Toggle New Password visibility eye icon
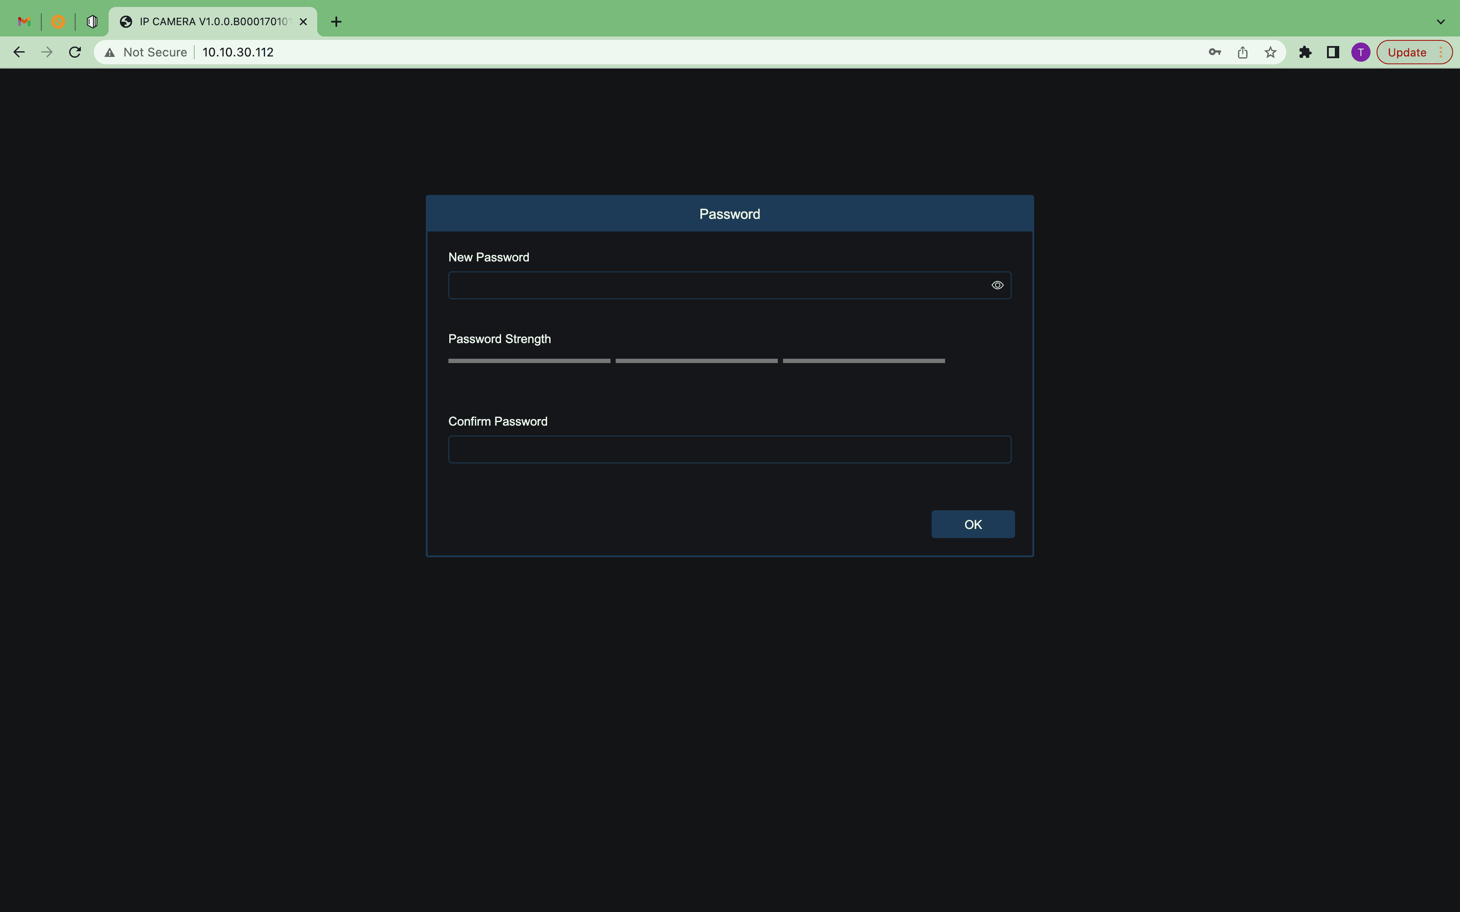This screenshot has width=1460, height=912. click(997, 285)
